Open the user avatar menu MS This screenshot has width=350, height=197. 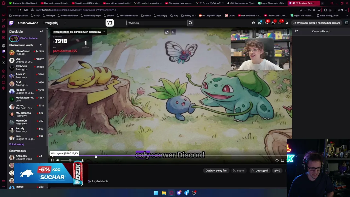click(346, 23)
